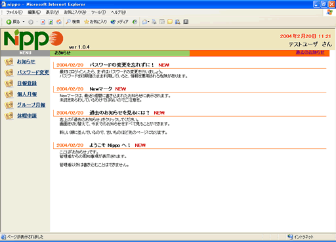Open the 過去のお知らせ link
336x242 pixels.
[310, 52]
